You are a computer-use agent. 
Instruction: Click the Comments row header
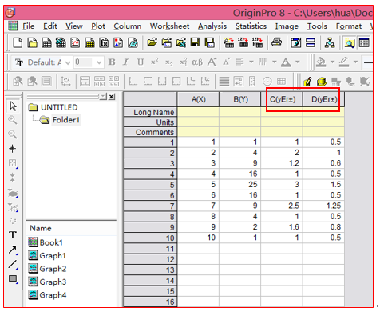(x=150, y=132)
